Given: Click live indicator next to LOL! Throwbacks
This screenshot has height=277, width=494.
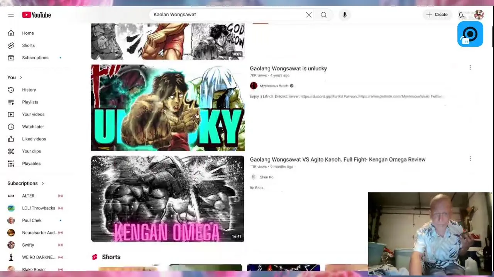Looking at the screenshot, I should point(61,208).
